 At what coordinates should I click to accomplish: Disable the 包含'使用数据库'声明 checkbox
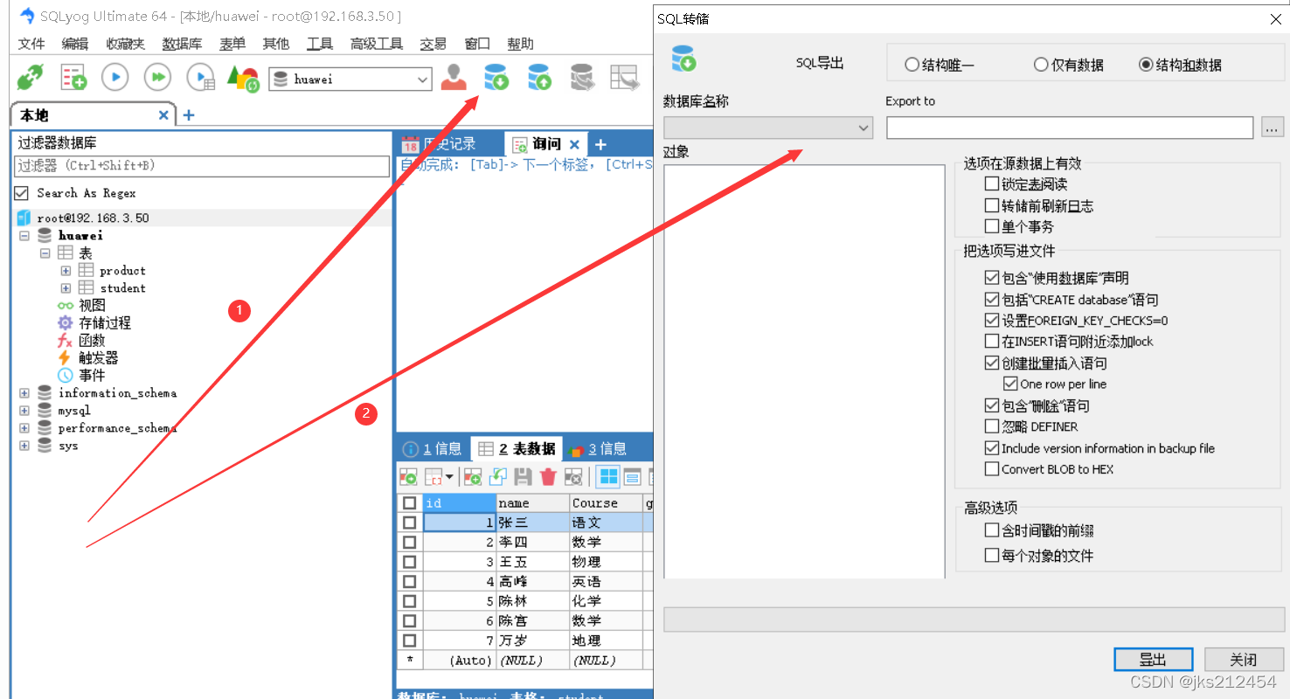pos(990,277)
